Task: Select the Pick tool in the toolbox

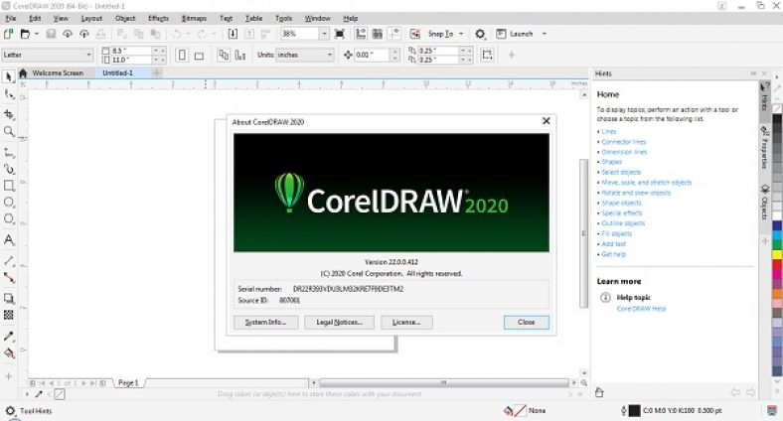Action: (9, 76)
